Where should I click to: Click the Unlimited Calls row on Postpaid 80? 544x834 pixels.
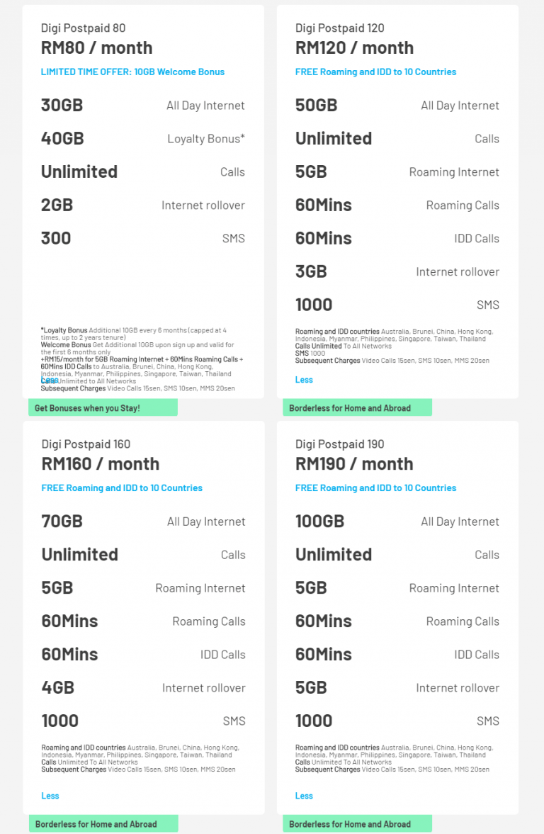click(143, 171)
